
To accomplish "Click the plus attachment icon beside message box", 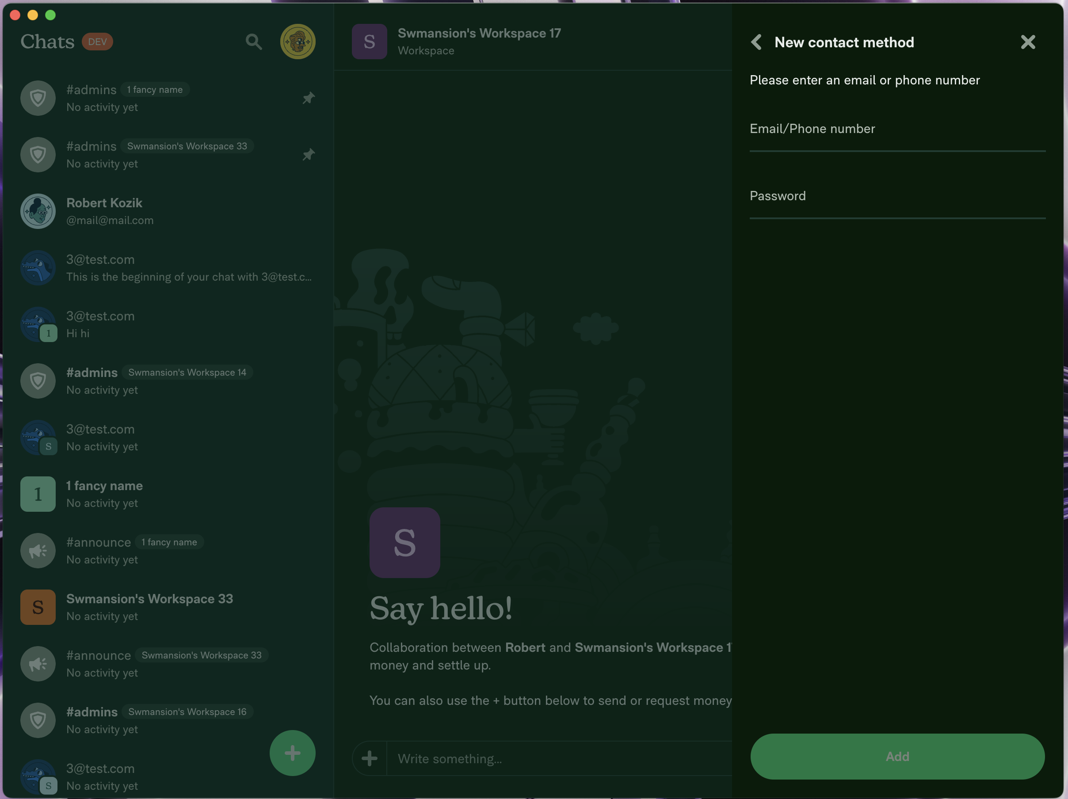I will point(370,758).
